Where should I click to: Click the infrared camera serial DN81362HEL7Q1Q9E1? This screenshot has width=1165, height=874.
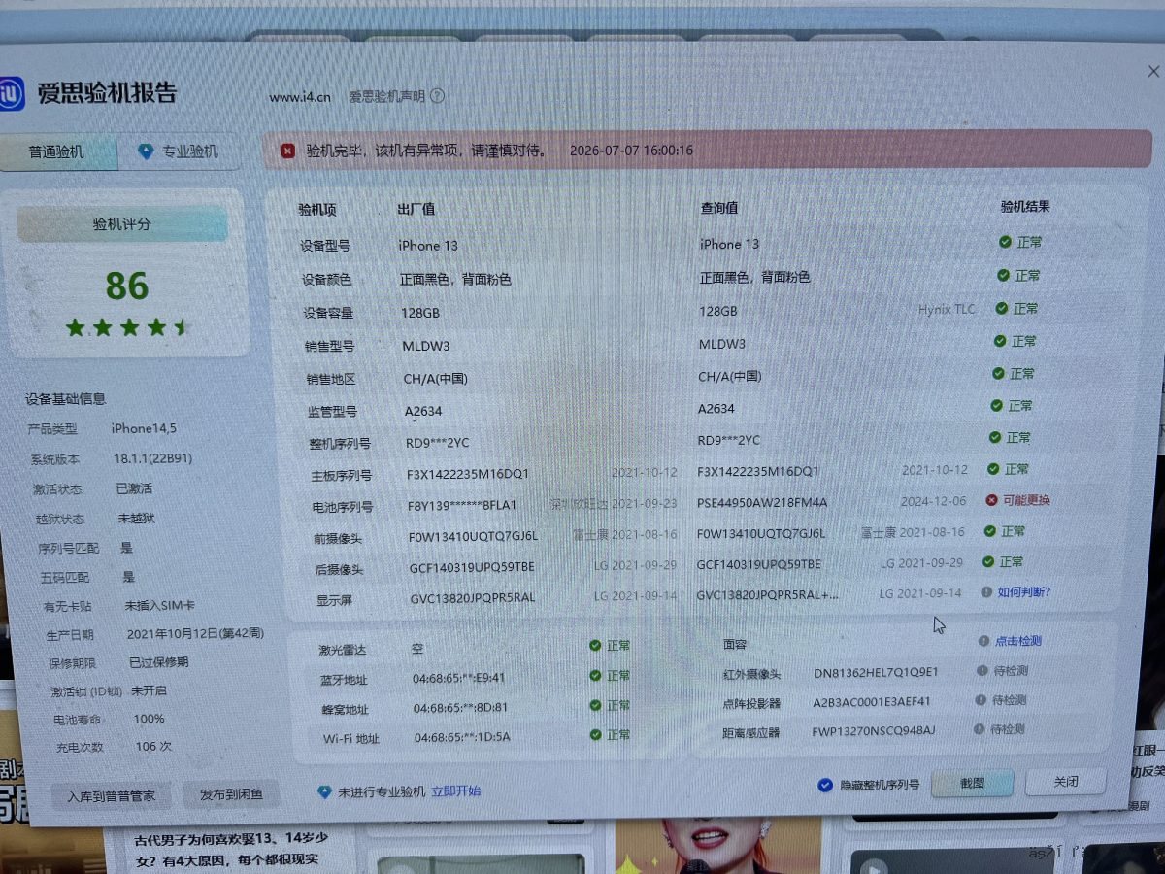click(x=876, y=672)
